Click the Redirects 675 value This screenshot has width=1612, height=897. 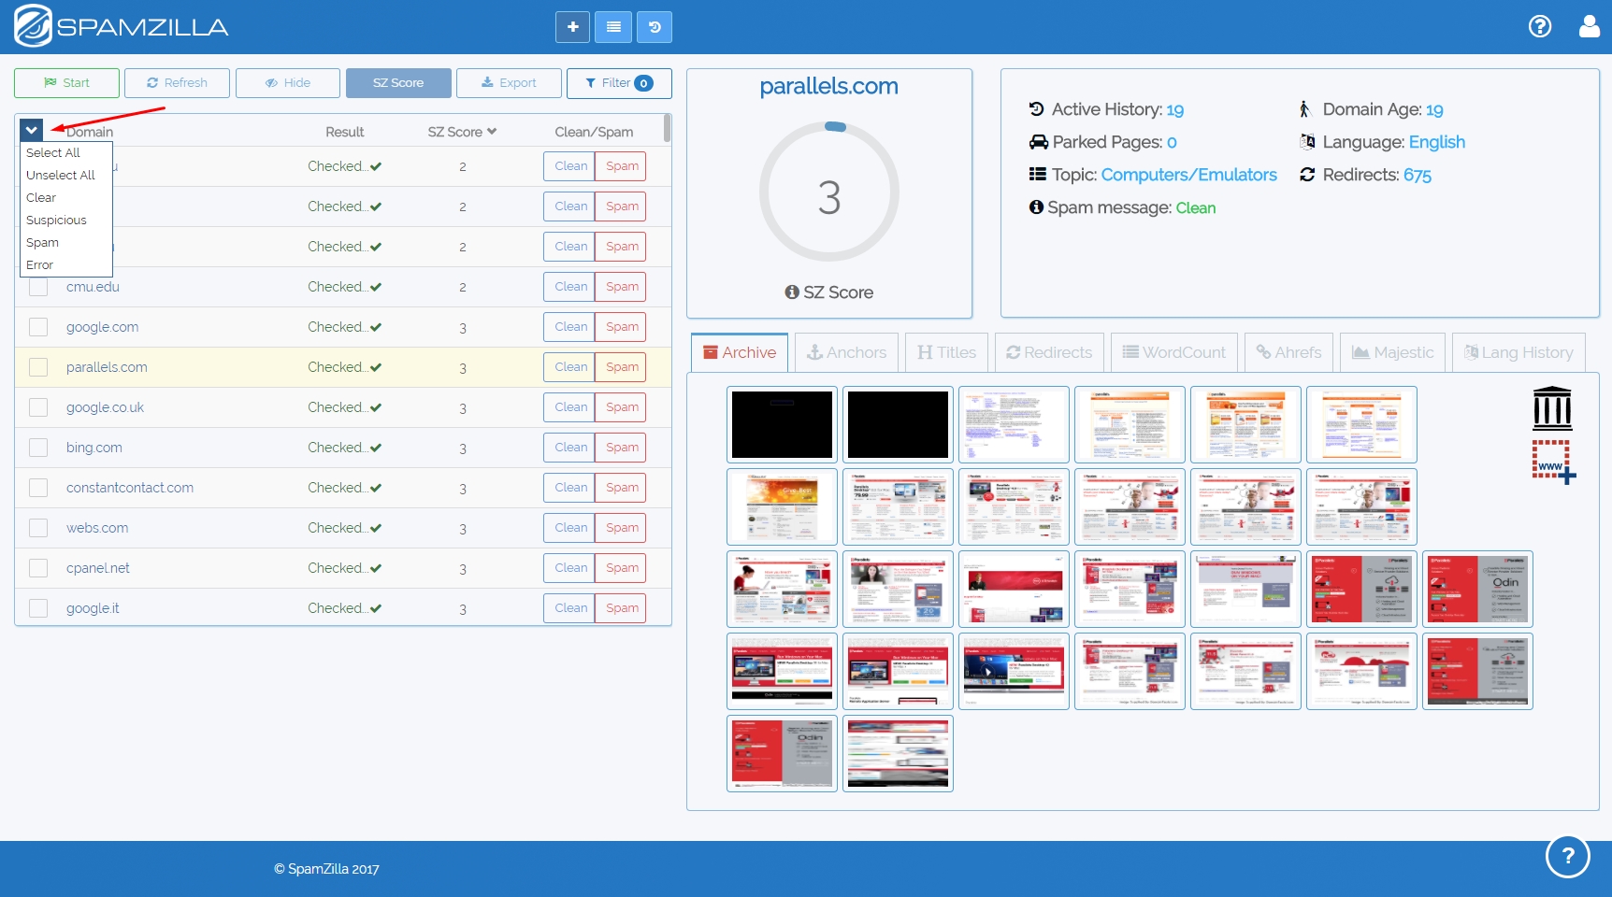coord(1417,175)
